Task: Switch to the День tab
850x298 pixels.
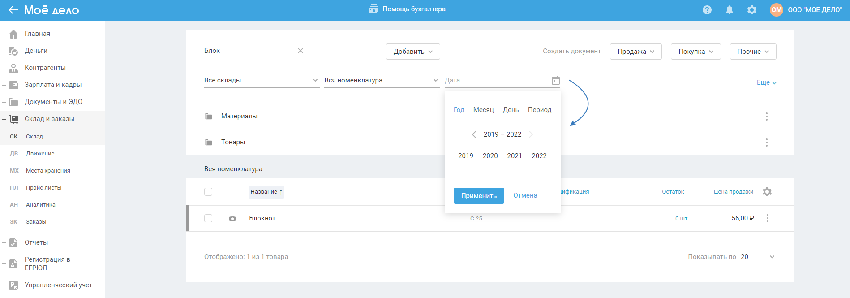Action: [511, 110]
